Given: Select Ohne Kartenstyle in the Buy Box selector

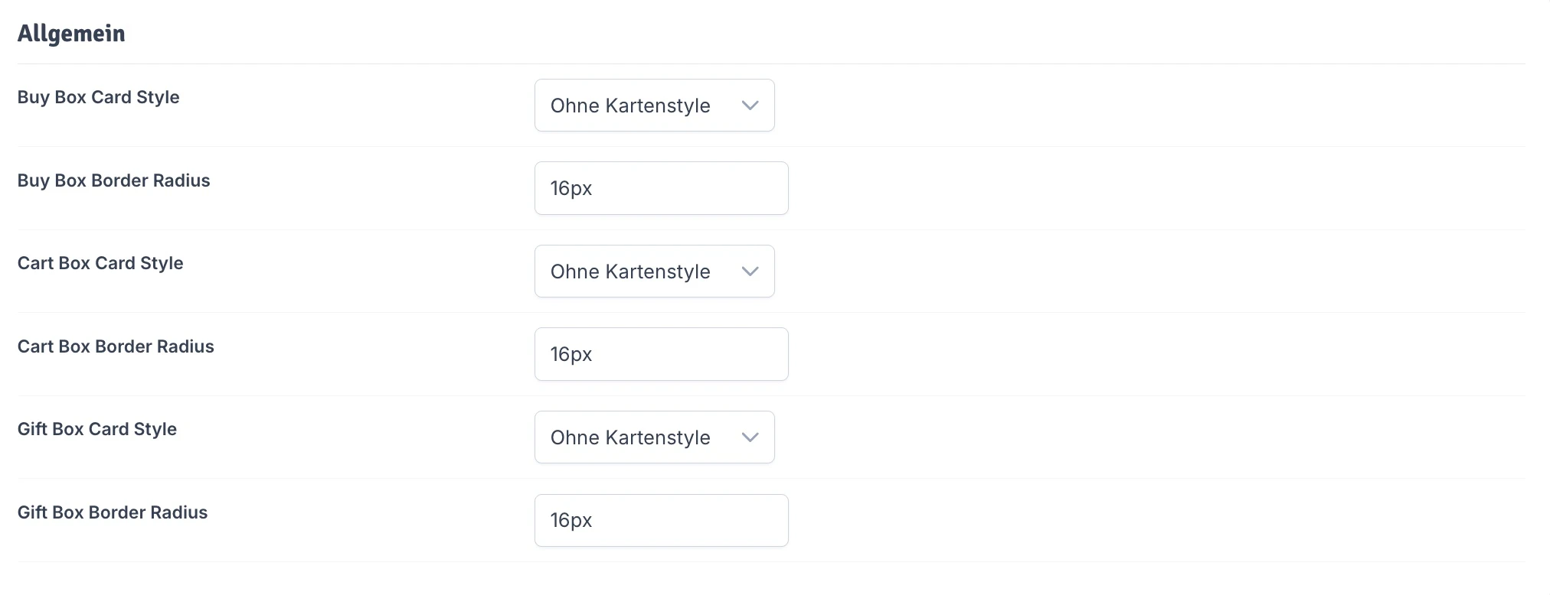Looking at the screenshot, I should (x=629, y=105).
